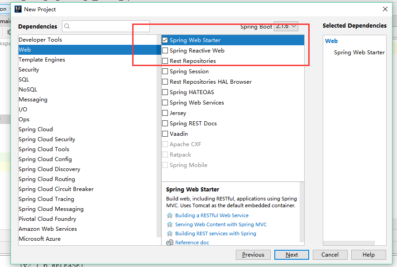Open the Reference doc link
397x267 pixels.
[192, 243]
